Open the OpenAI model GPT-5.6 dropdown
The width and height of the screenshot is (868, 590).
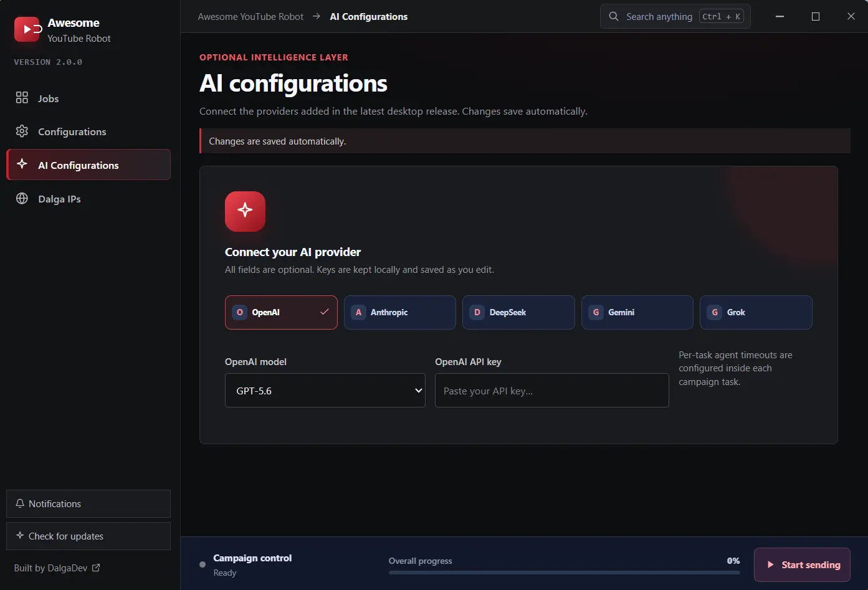[x=325, y=391]
